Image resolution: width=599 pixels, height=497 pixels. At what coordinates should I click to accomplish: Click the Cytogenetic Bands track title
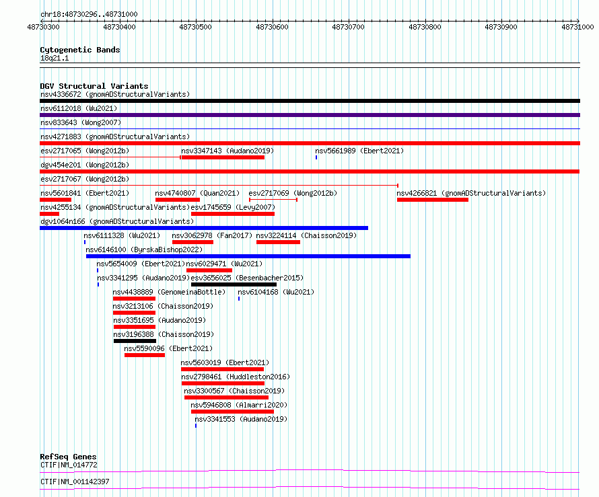point(80,50)
